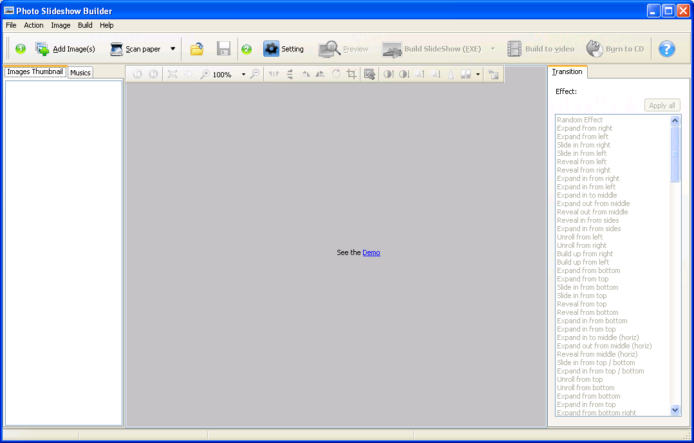This screenshot has width=694, height=443.
Task: Open Setting with the gear icon
Action: (271, 49)
